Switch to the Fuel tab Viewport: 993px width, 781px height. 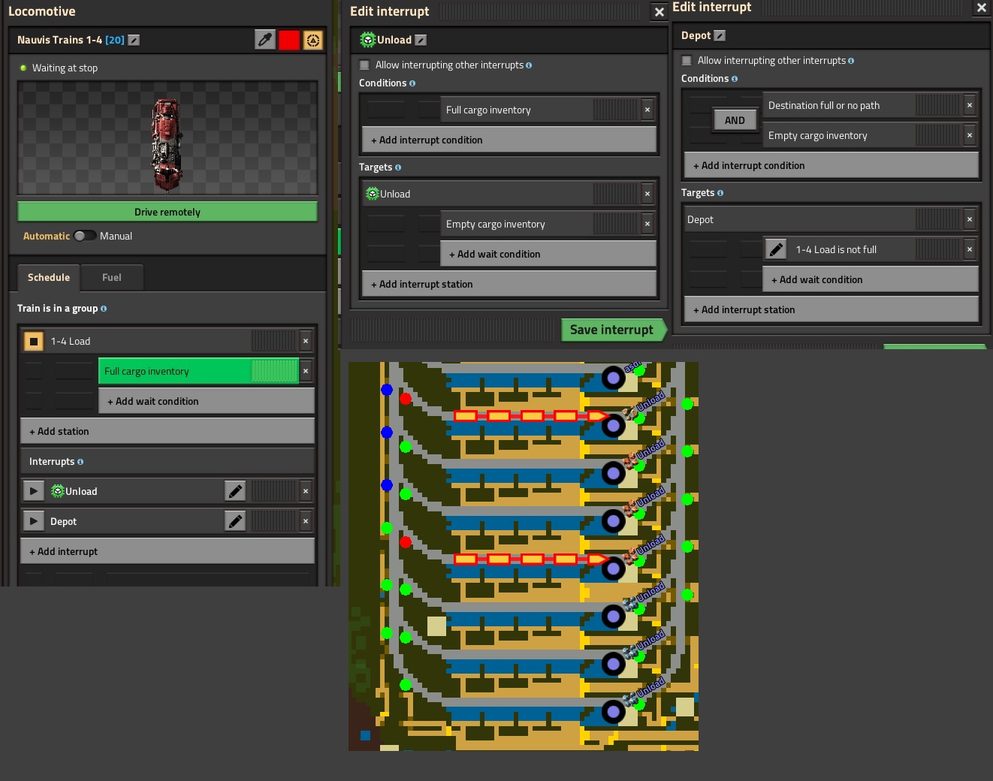click(112, 277)
